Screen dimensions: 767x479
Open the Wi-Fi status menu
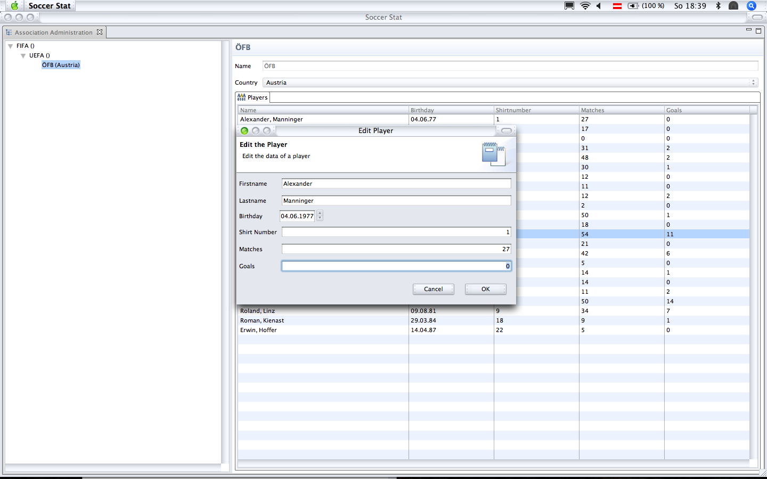585,6
